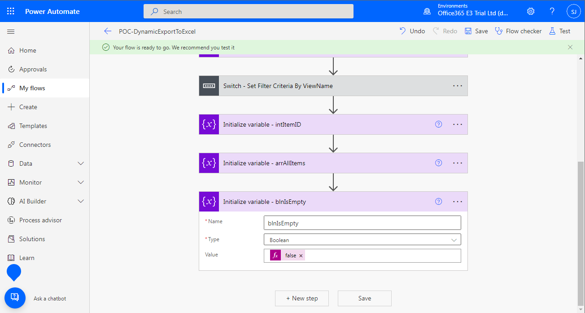Click Save in the top toolbar
585x313 pixels.
[x=476, y=31]
